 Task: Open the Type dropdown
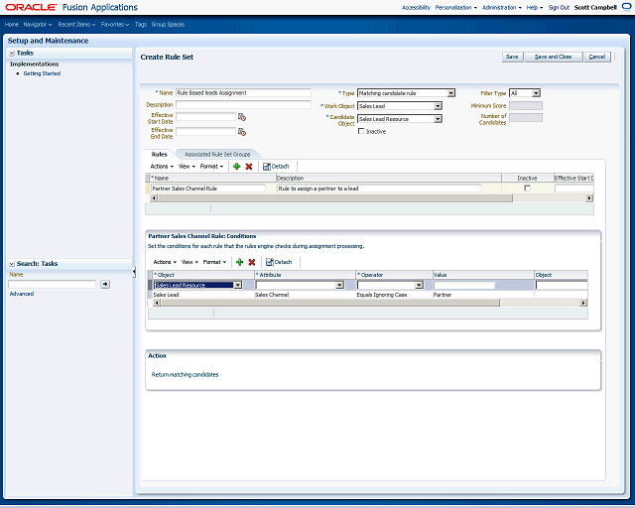(x=450, y=93)
